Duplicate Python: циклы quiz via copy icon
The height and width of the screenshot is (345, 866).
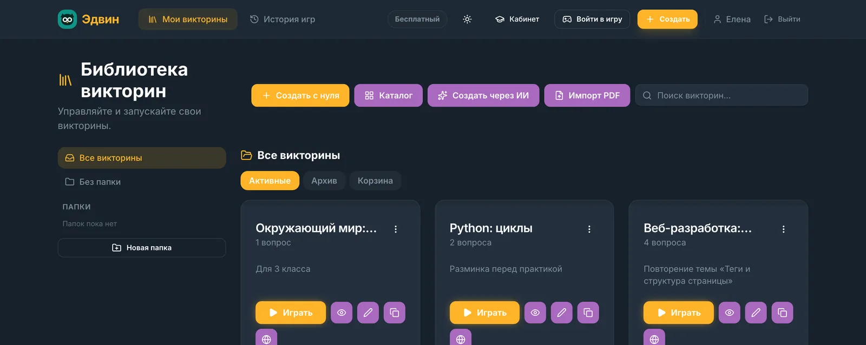pos(588,313)
